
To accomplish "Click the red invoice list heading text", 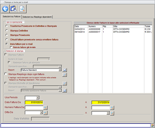I will [113, 23].
